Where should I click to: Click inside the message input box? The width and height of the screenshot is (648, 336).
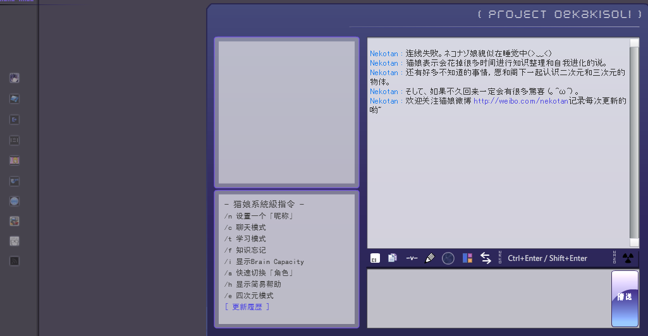click(x=489, y=299)
